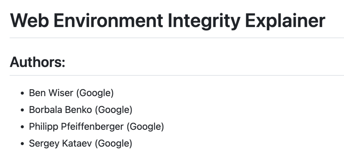Click "(Google)" after Philipp Pfeiffenberger
Image resolution: width=344 pixels, height=152 pixels.
point(145,127)
